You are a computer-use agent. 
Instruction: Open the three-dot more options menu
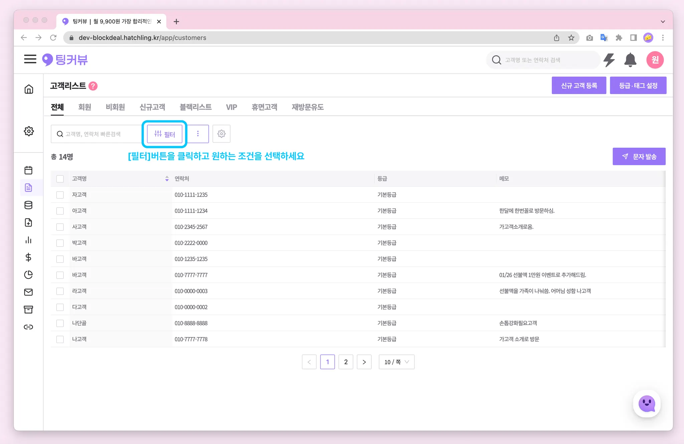coord(198,134)
